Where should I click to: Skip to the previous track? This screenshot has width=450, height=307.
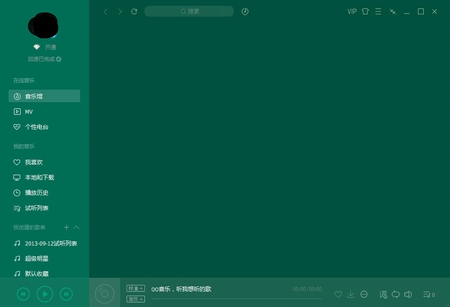pos(23,294)
